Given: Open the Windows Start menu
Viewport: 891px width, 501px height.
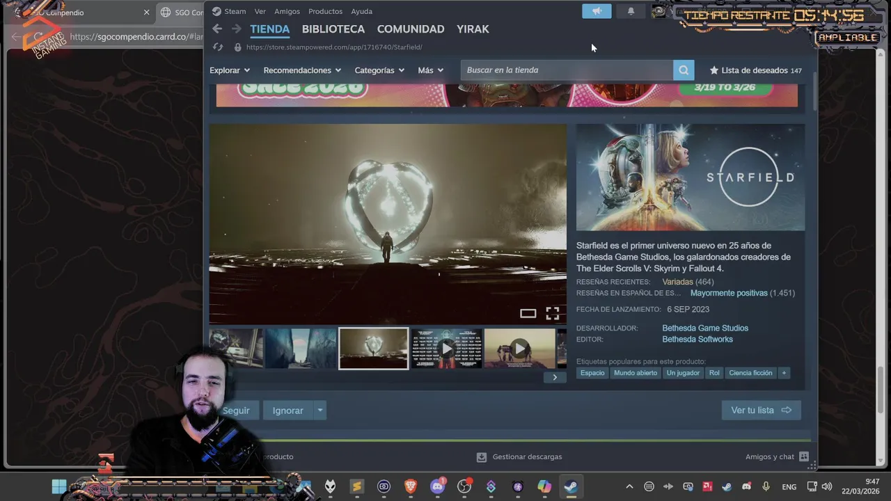Looking at the screenshot, I should tap(59, 486).
